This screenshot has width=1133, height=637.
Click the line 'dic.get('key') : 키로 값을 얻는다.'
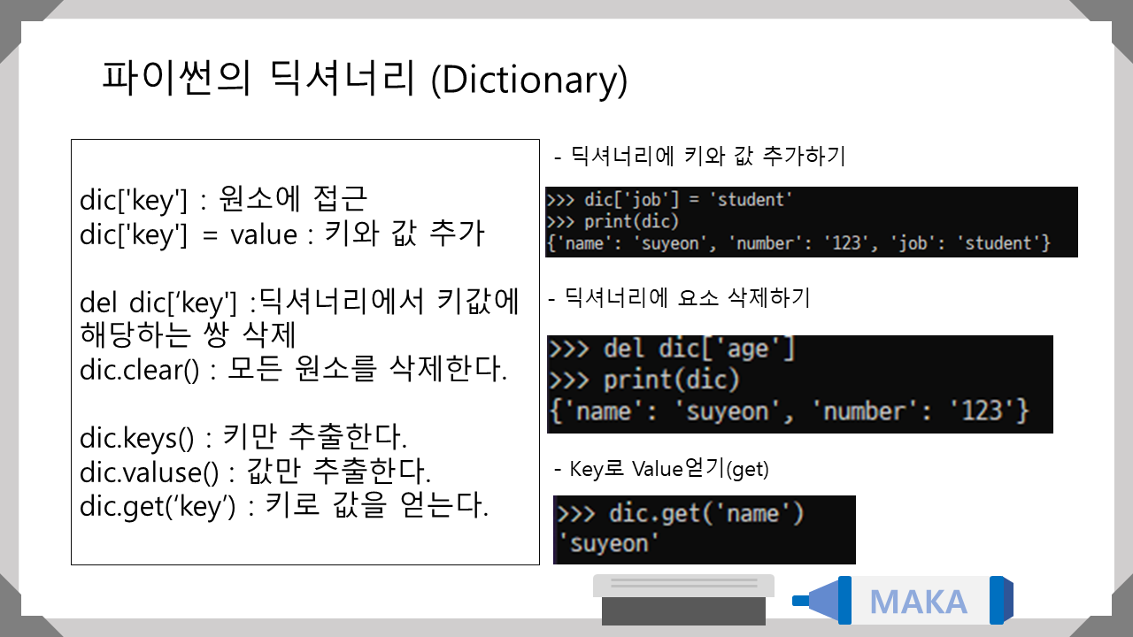click(x=284, y=508)
